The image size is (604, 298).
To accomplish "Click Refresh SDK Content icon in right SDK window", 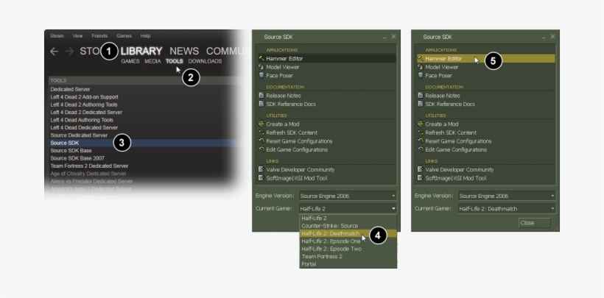I will [421, 132].
